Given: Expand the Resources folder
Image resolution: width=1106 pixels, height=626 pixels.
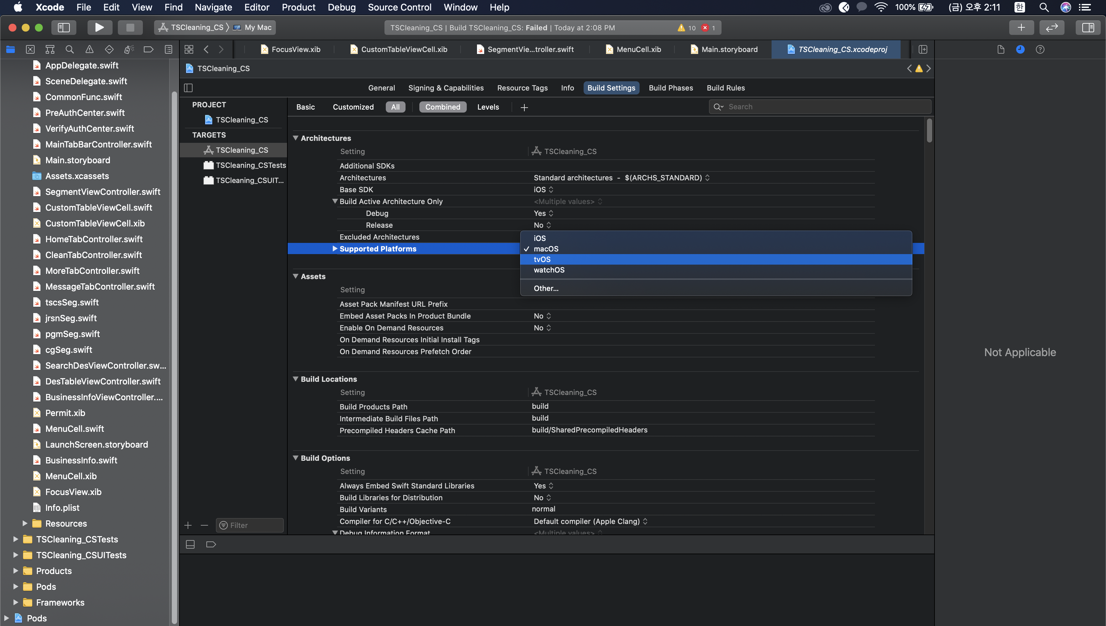Looking at the screenshot, I should [25, 523].
